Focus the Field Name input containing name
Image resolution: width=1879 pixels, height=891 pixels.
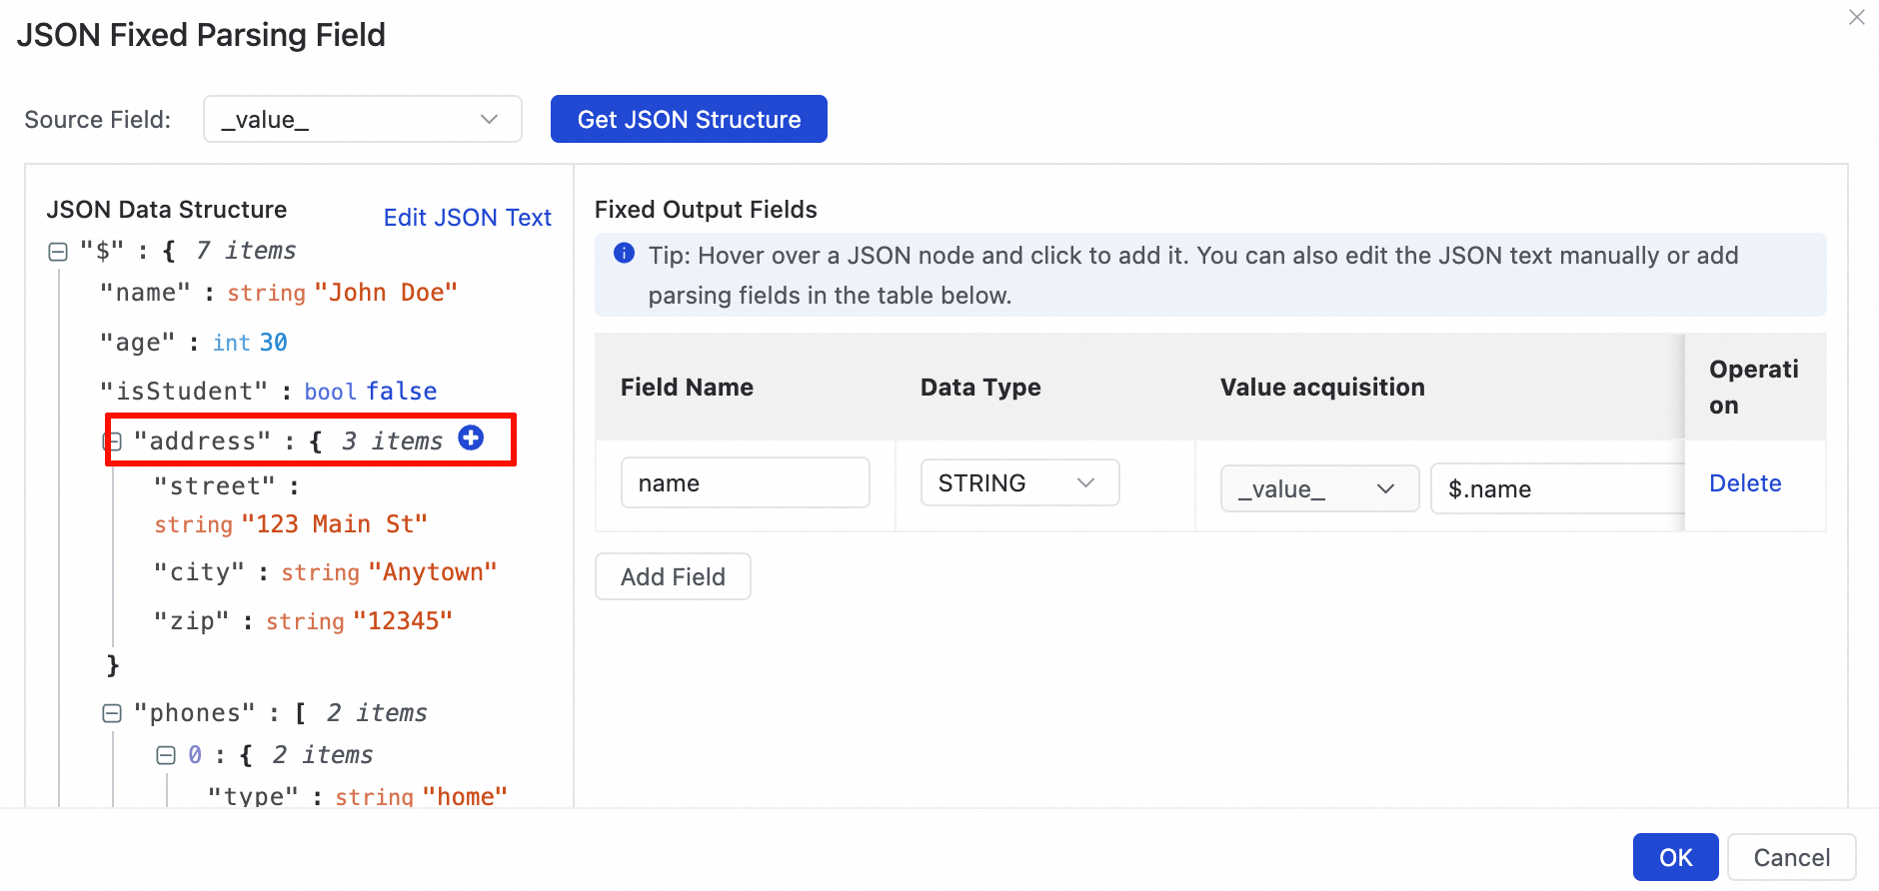click(745, 483)
